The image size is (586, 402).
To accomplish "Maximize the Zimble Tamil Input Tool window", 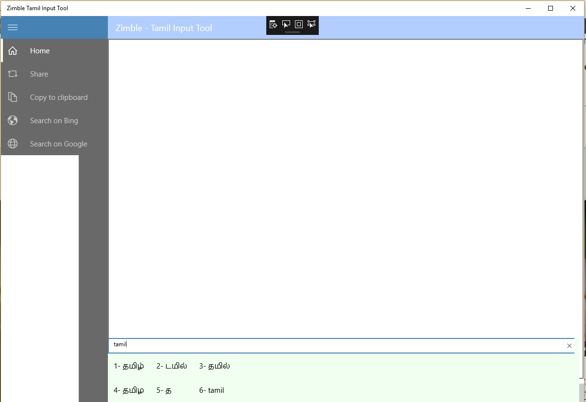I will (551, 8).
